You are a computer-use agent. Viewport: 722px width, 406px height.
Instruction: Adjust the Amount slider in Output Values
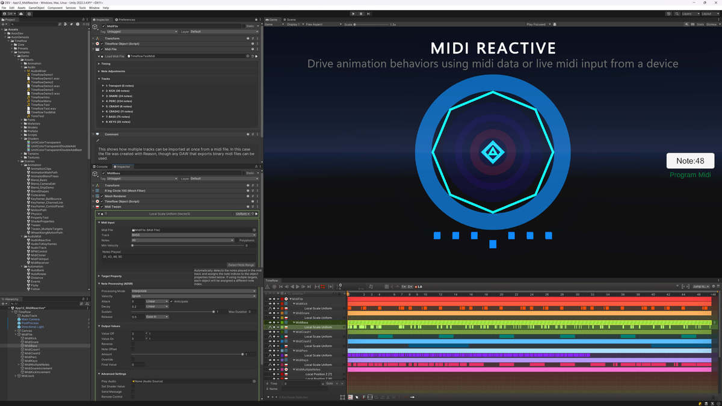click(x=187, y=354)
